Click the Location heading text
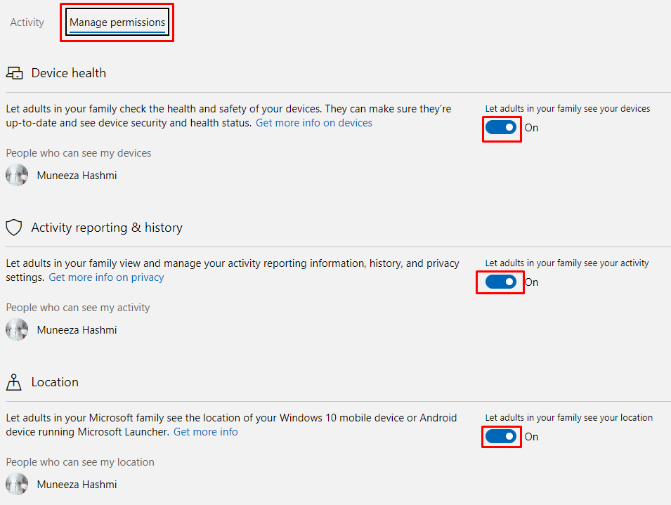 pos(56,382)
